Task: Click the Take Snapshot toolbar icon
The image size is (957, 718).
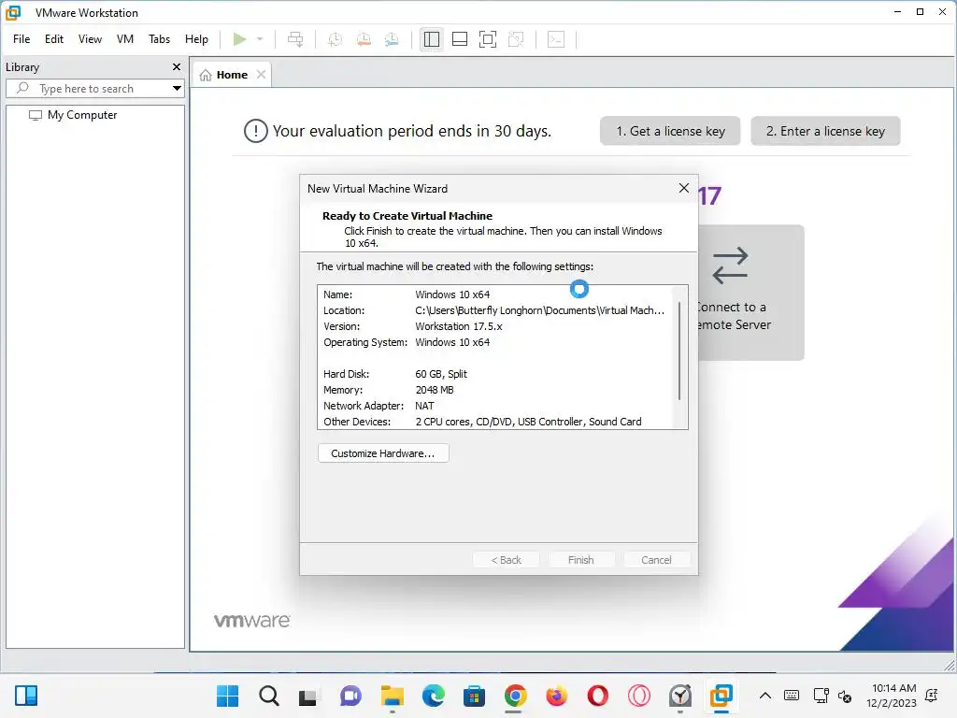Action: (336, 39)
